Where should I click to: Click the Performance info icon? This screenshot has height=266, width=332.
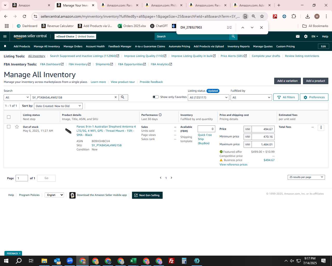160,115
